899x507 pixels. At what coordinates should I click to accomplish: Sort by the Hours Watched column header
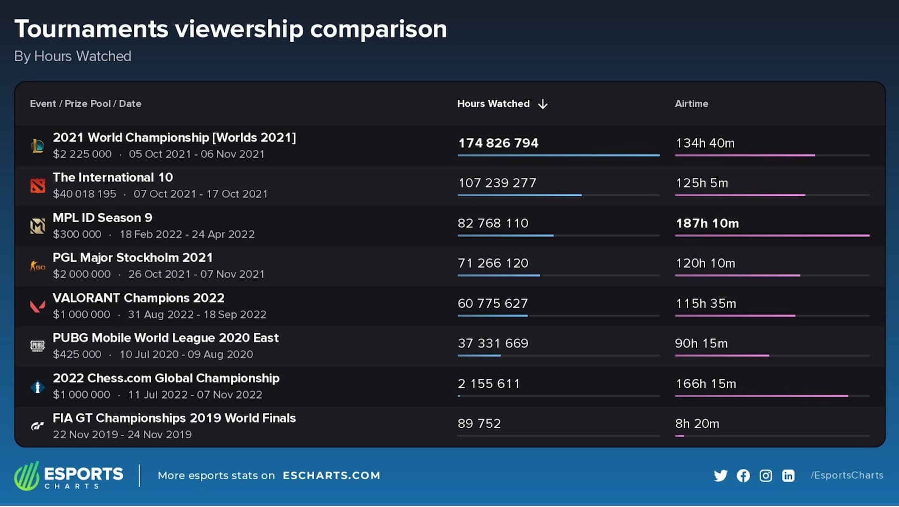click(x=493, y=104)
